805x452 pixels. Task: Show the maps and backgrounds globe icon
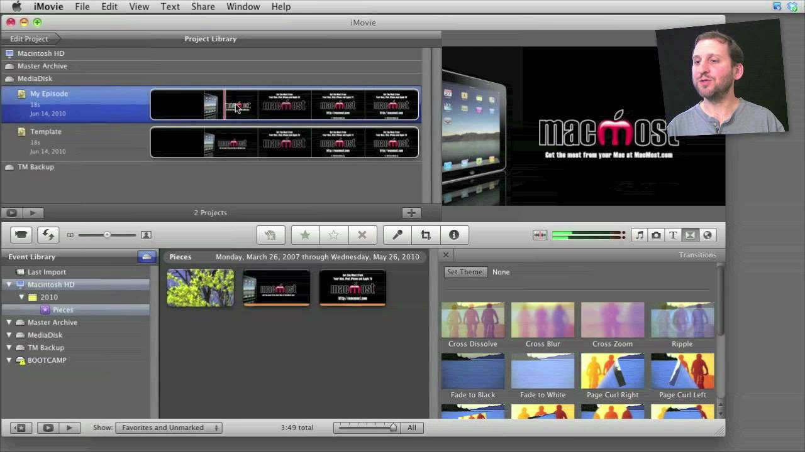click(x=708, y=235)
